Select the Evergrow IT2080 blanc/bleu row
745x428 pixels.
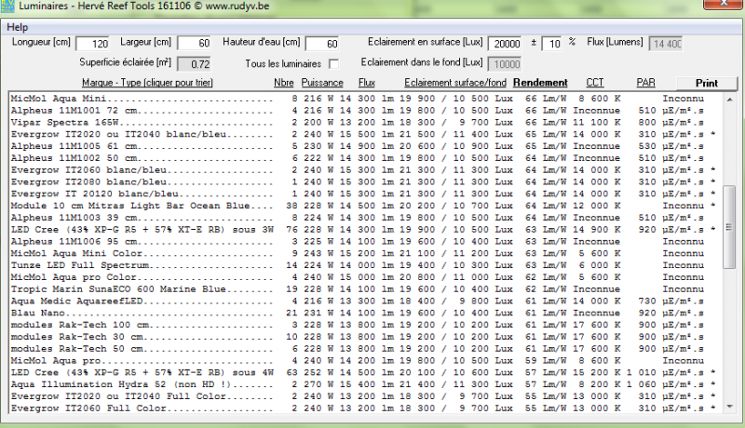pyautogui.click(x=364, y=181)
